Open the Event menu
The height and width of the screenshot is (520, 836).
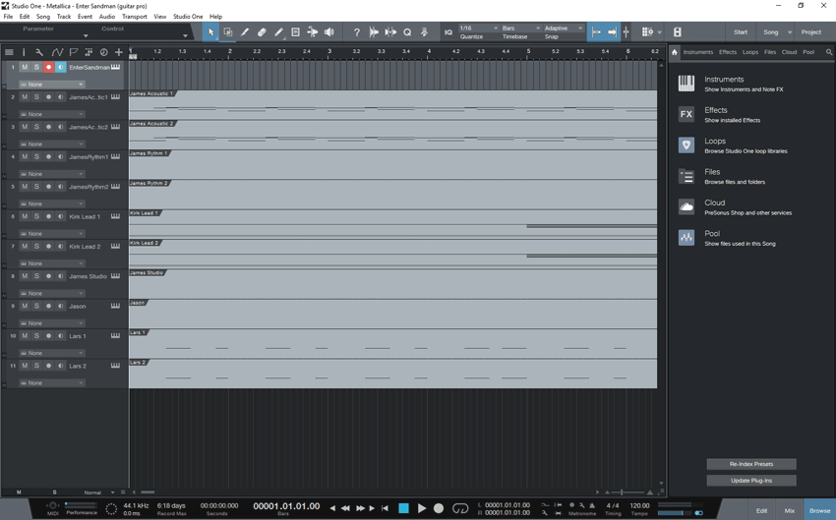point(85,17)
